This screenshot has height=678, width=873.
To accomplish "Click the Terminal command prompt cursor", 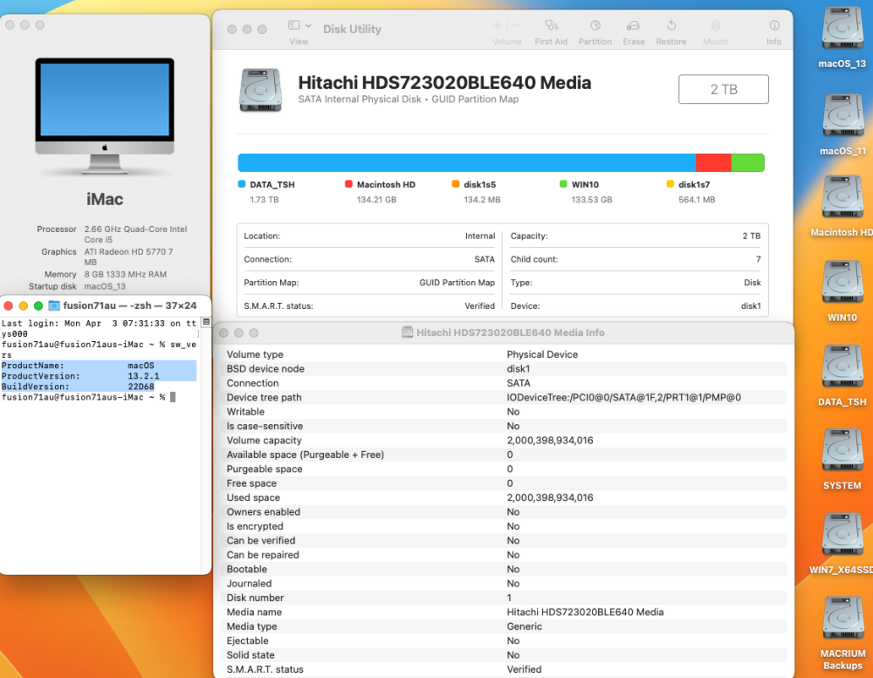I will (x=173, y=397).
